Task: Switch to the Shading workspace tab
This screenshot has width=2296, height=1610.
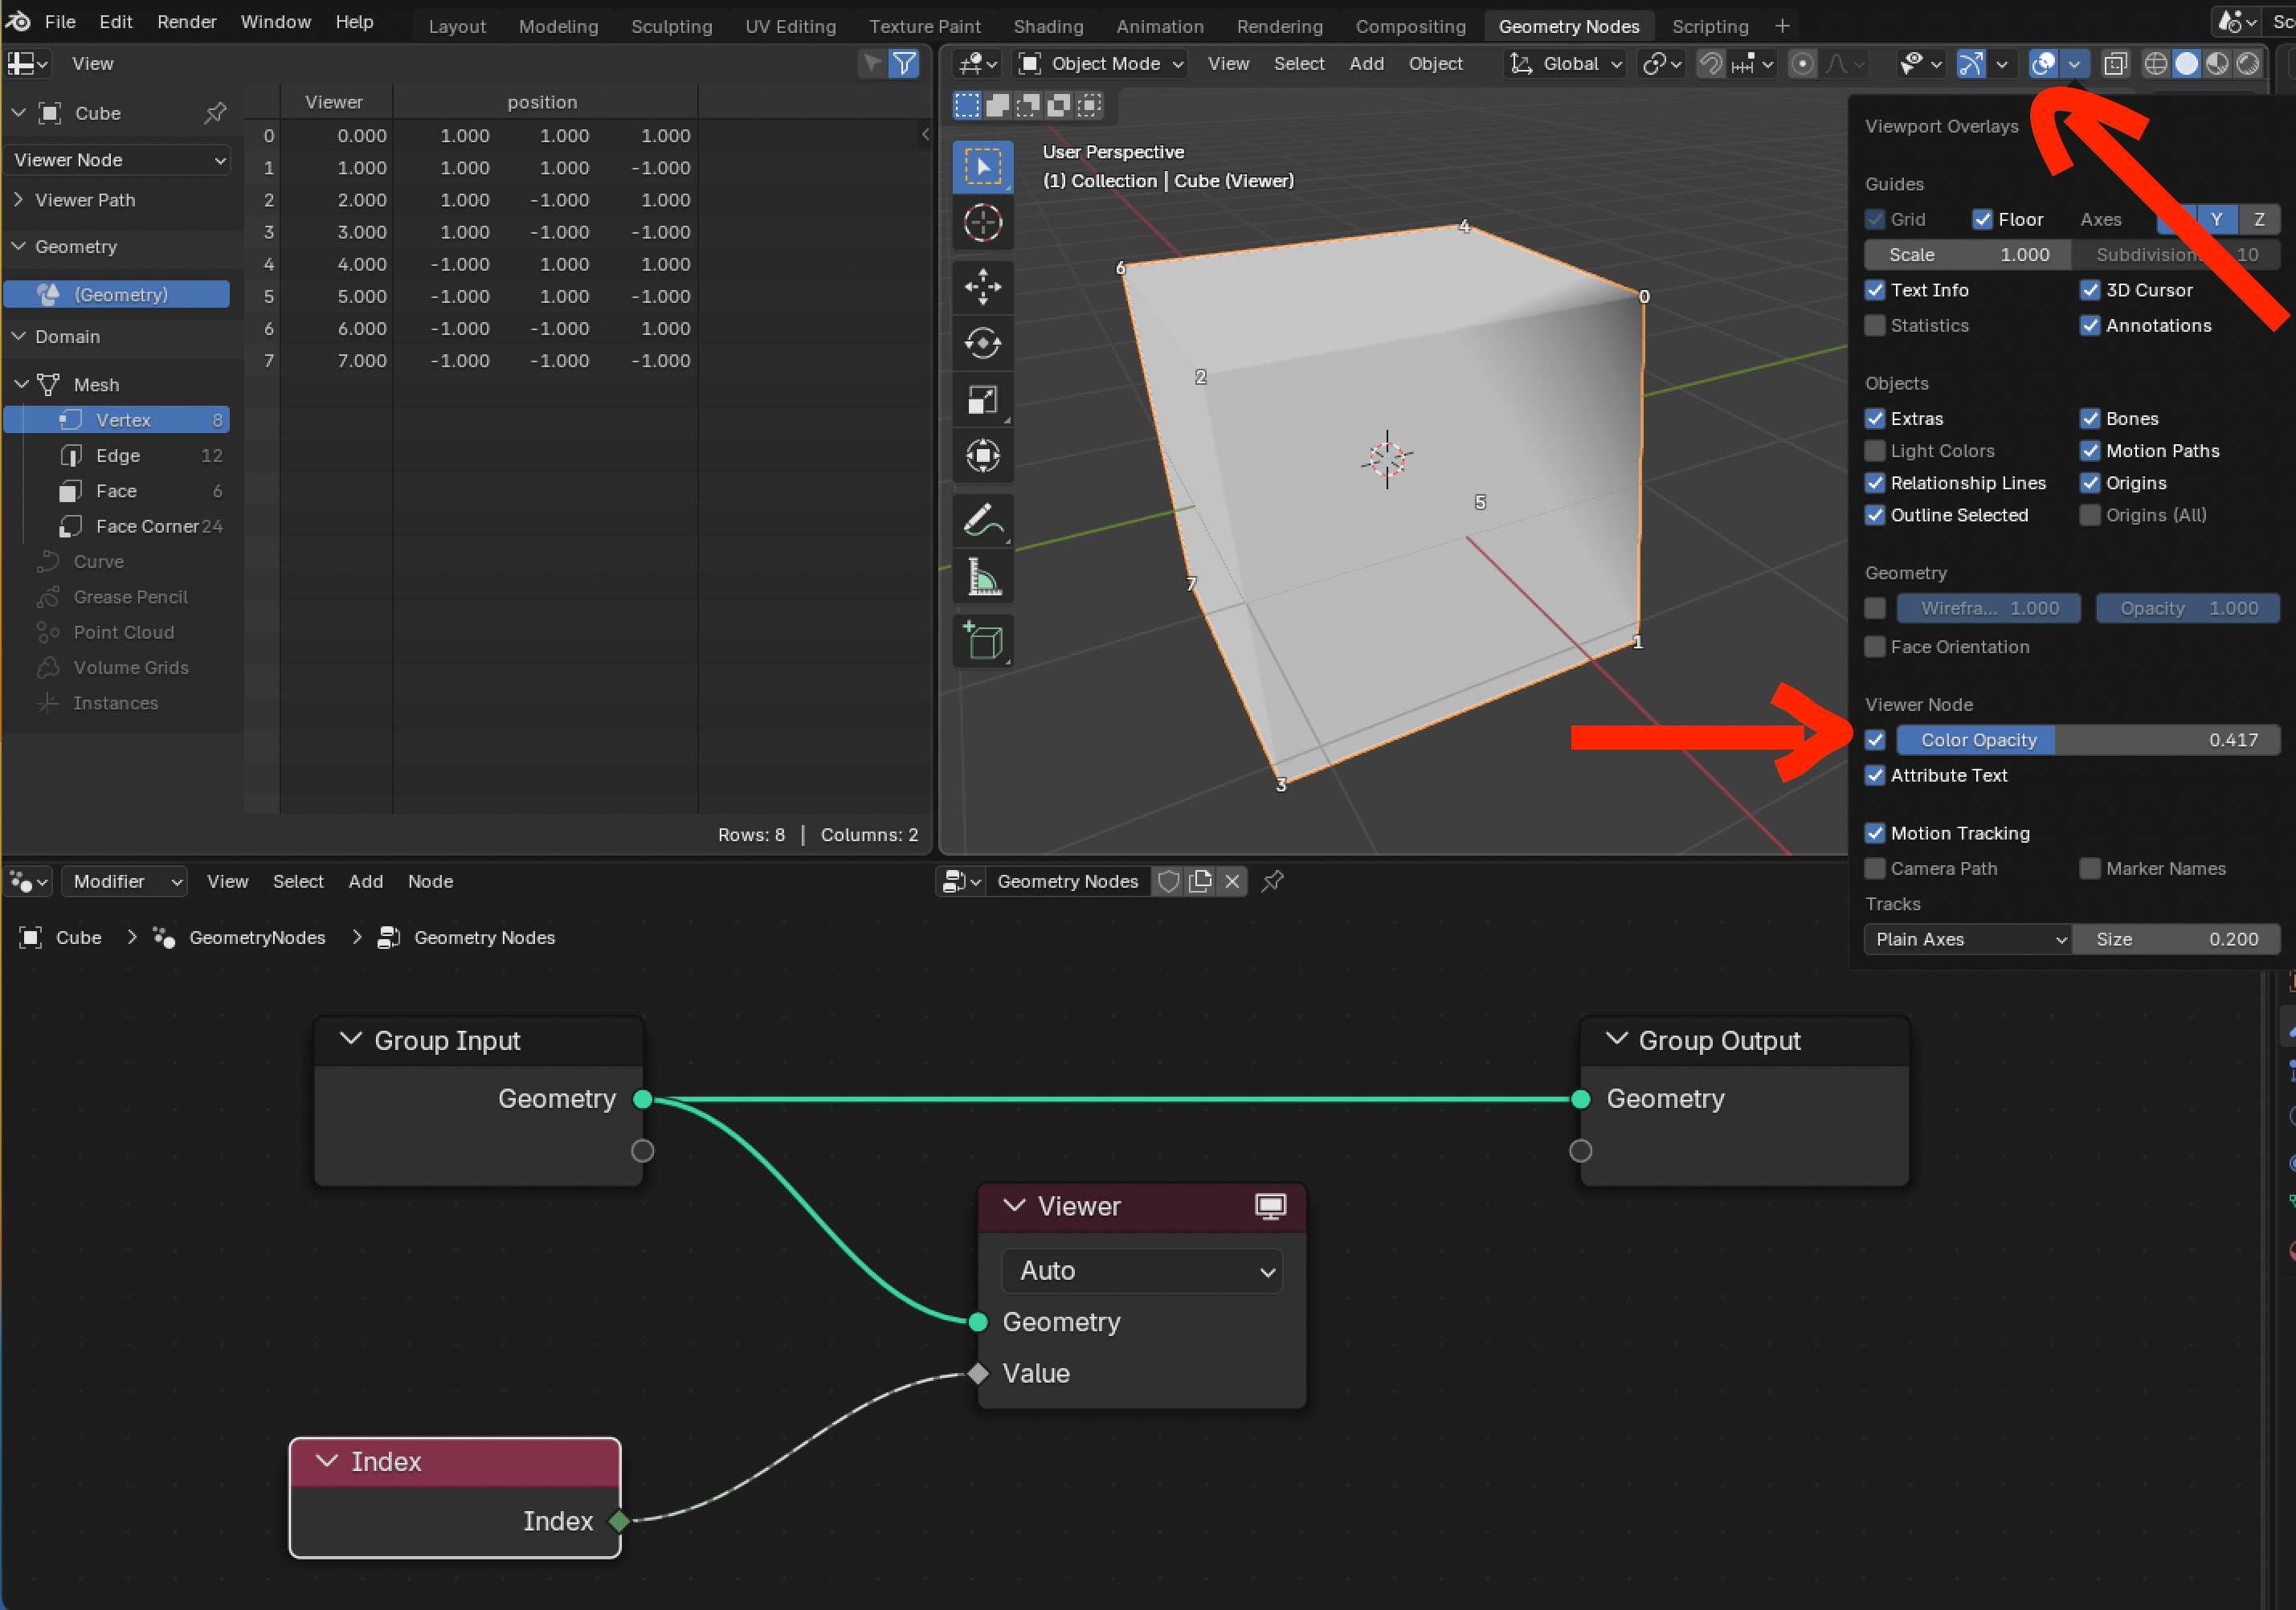Action: [1048, 26]
